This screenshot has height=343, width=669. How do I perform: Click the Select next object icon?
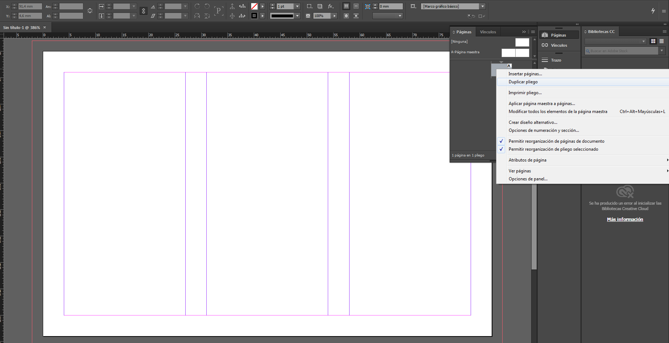click(x=242, y=16)
